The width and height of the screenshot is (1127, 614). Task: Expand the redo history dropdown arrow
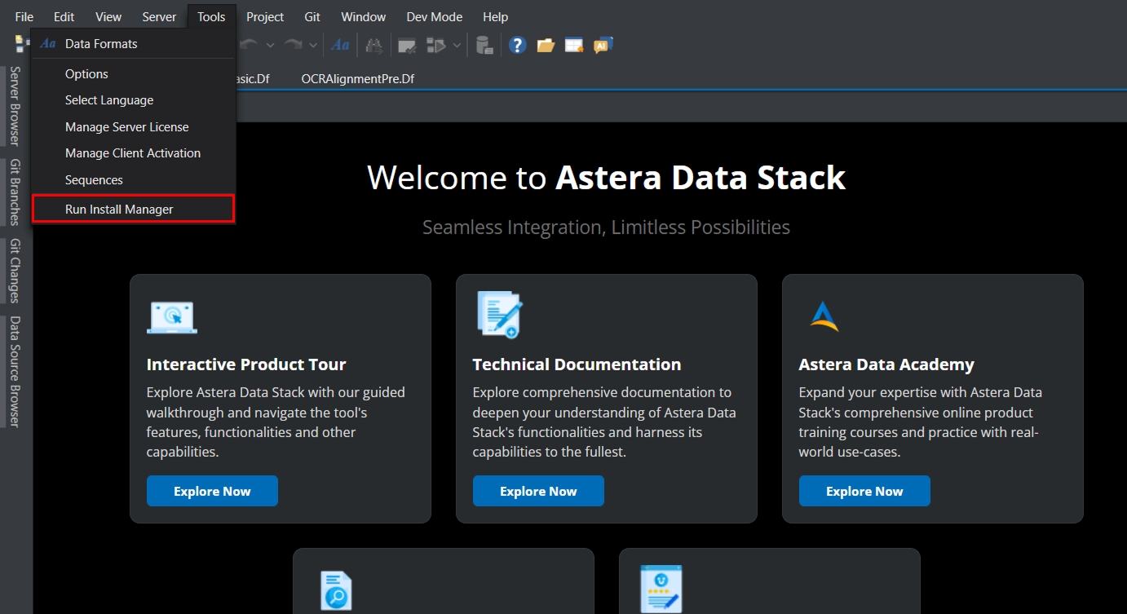(x=313, y=46)
